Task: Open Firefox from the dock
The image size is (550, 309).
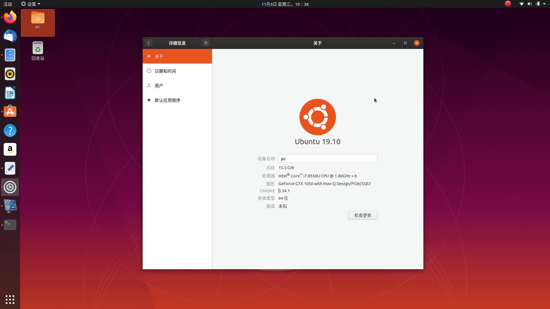Action: (10, 17)
